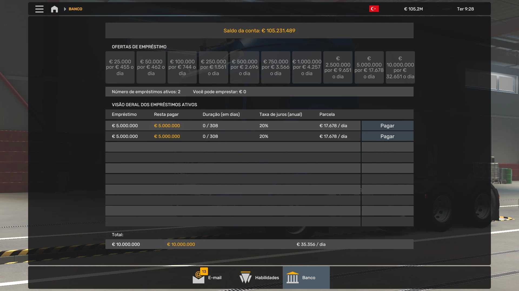
Task: Select the Banco bank building icon
Action: coord(292,278)
